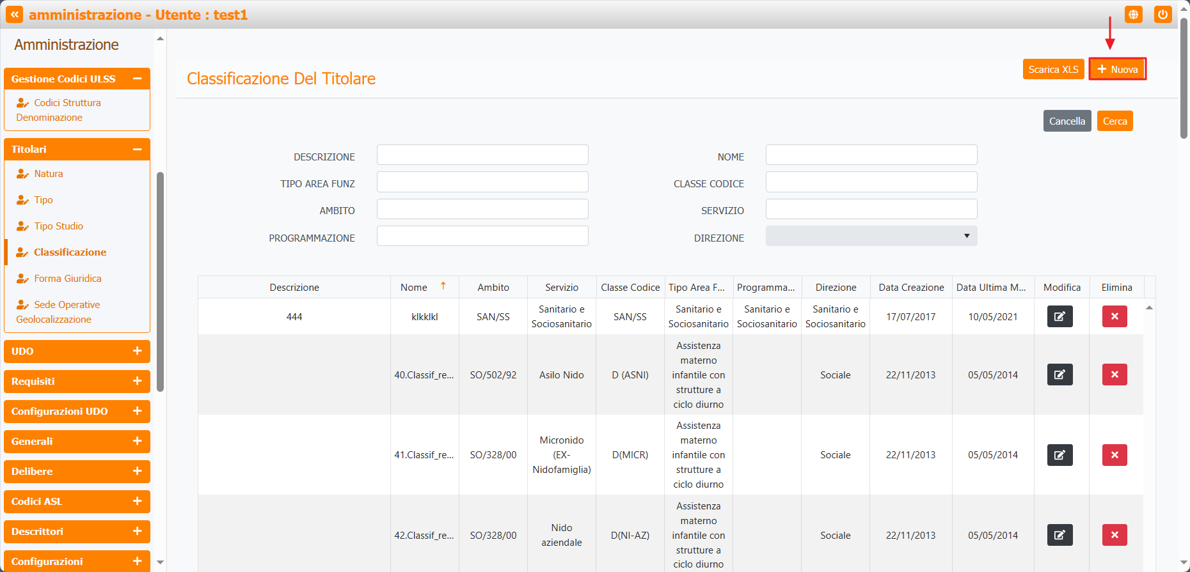The image size is (1190, 572).
Task: Click the power logout icon
Action: point(1162,15)
